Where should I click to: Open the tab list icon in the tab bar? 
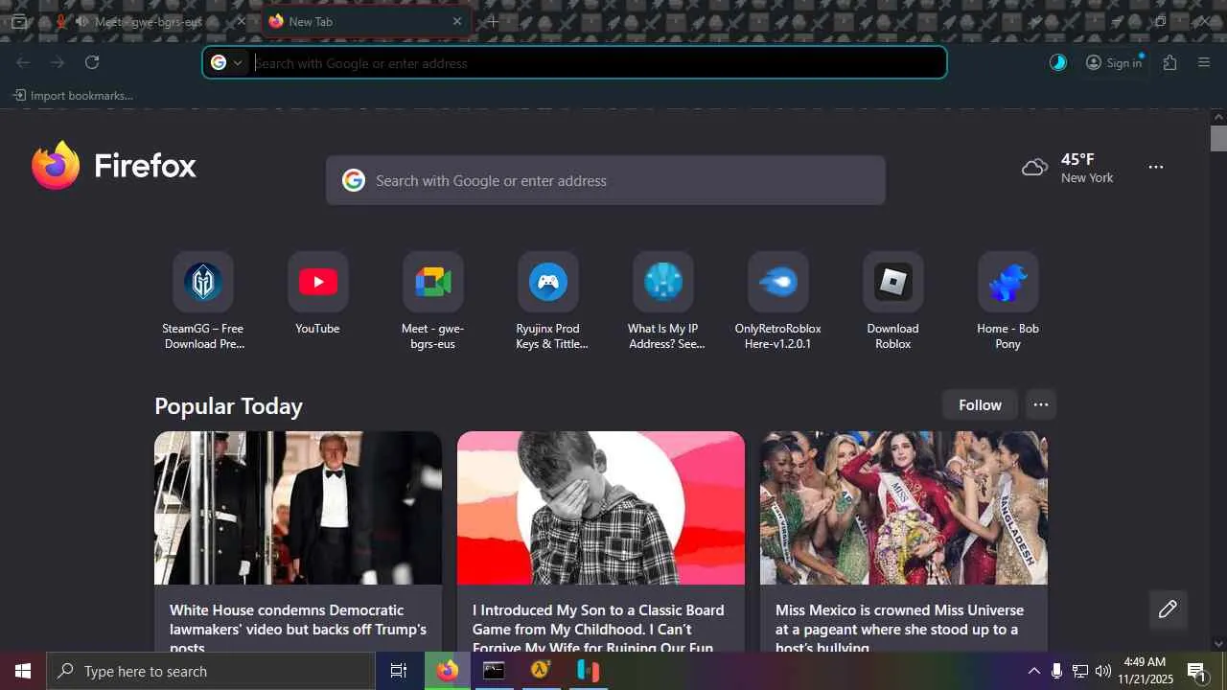coord(18,21)
